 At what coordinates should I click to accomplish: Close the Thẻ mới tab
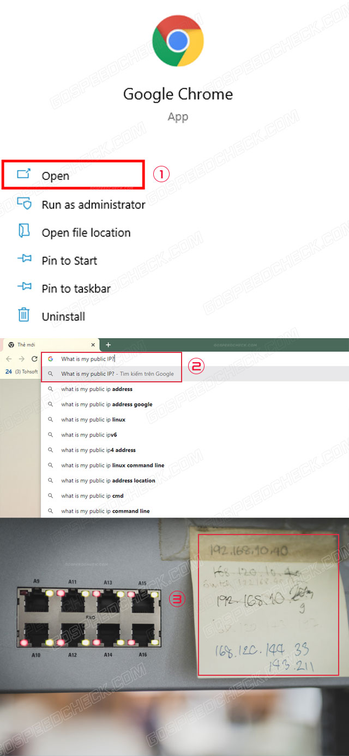pos(93,345)
